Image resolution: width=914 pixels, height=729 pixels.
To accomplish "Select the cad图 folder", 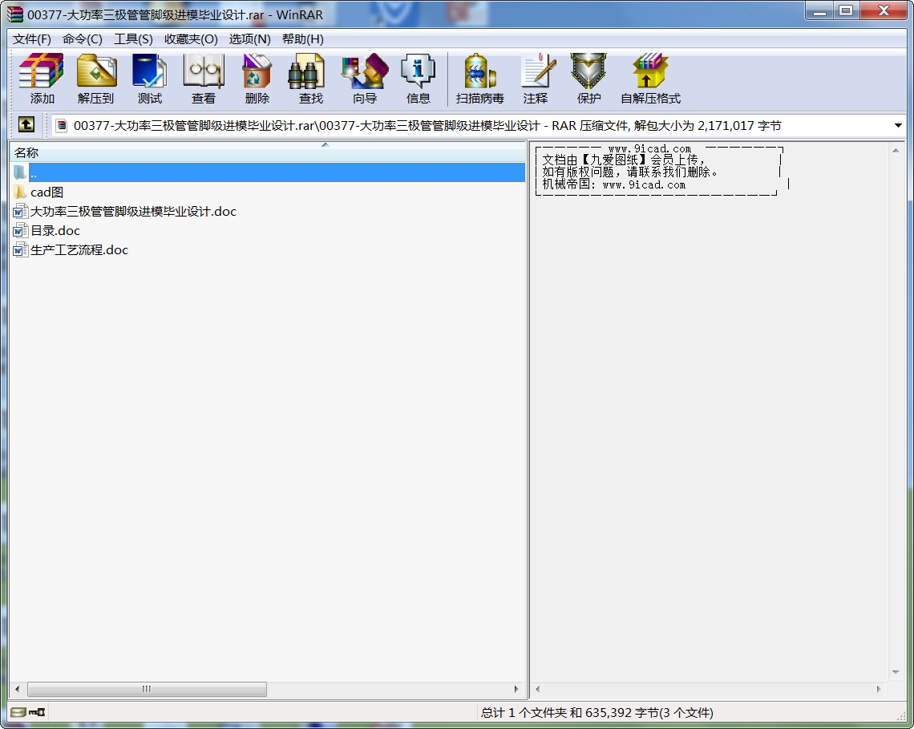I will [47, 192].
